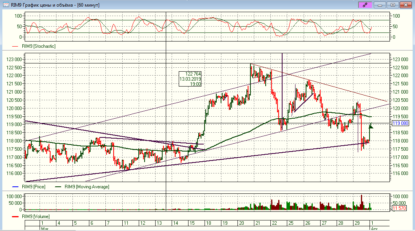This screenshot has height=231, width=415.
Task: Click the Mar month label on time axis
Action: point(44,228)
